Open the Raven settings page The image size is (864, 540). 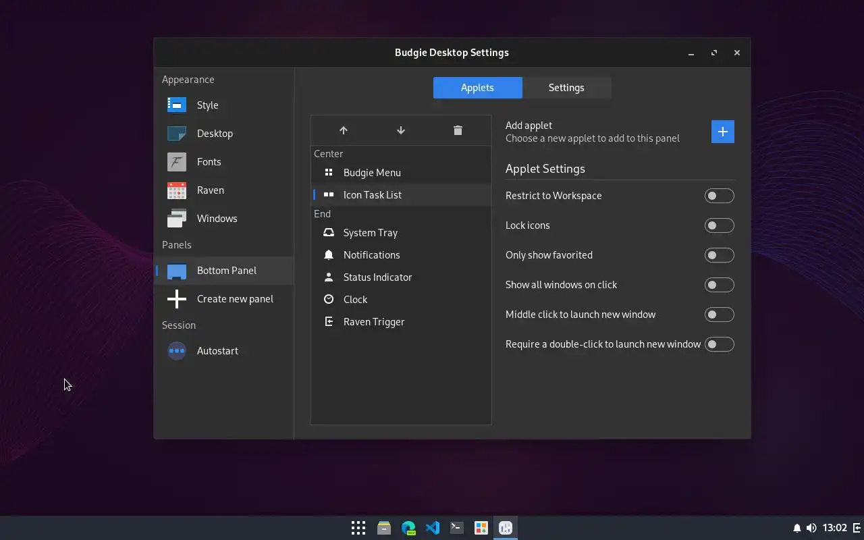(x=223, y=190)
